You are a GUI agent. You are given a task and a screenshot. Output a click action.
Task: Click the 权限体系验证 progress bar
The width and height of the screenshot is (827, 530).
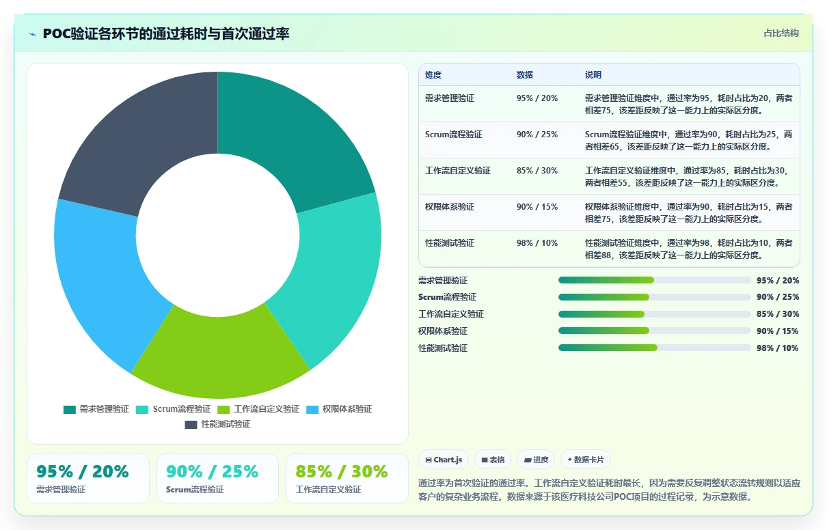655,331
